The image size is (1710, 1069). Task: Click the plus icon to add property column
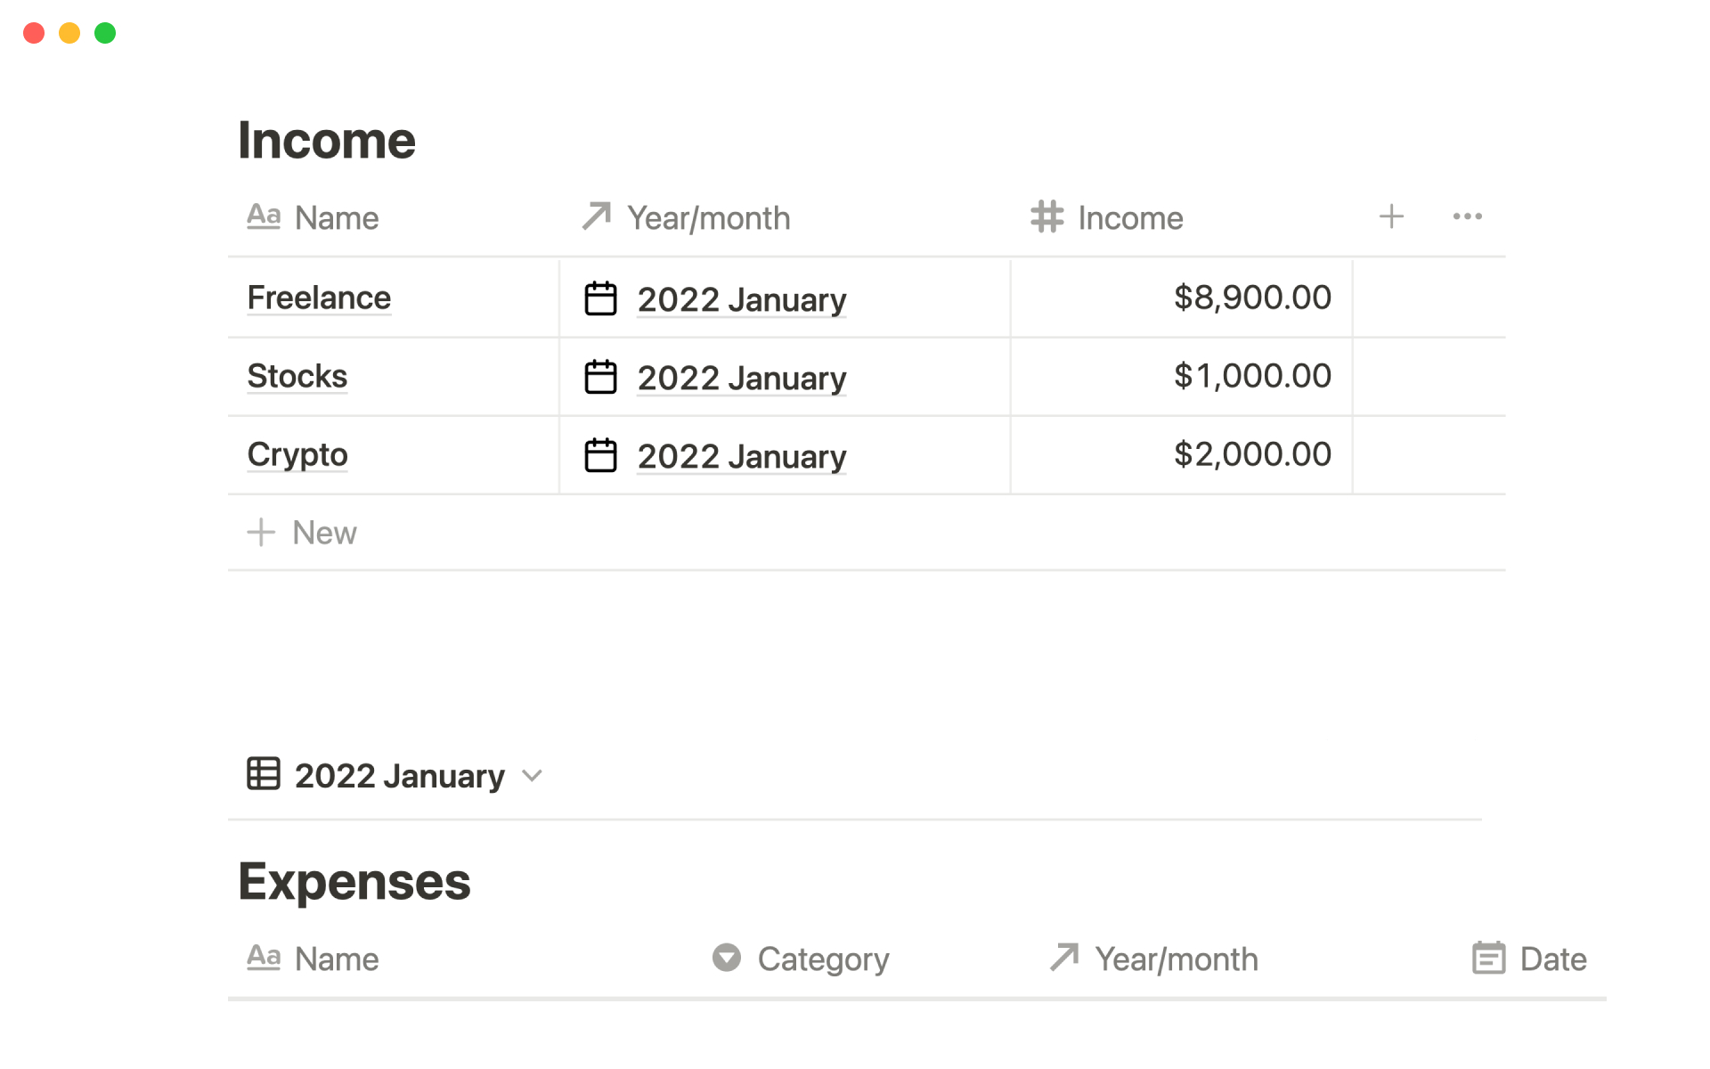click(1391, 216)
